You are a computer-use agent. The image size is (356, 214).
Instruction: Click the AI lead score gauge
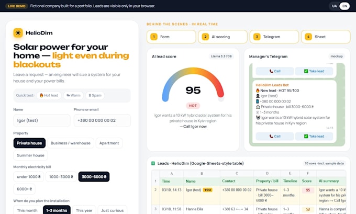pos(193,85)
